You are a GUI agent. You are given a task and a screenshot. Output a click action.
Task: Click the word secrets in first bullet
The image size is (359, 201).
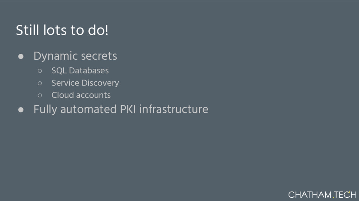(x=99, y=56)
